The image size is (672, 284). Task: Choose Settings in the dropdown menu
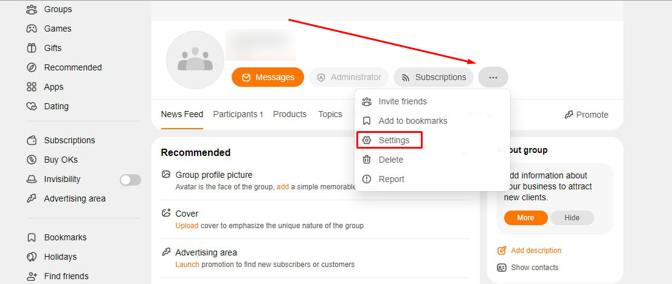click(390, 140)
